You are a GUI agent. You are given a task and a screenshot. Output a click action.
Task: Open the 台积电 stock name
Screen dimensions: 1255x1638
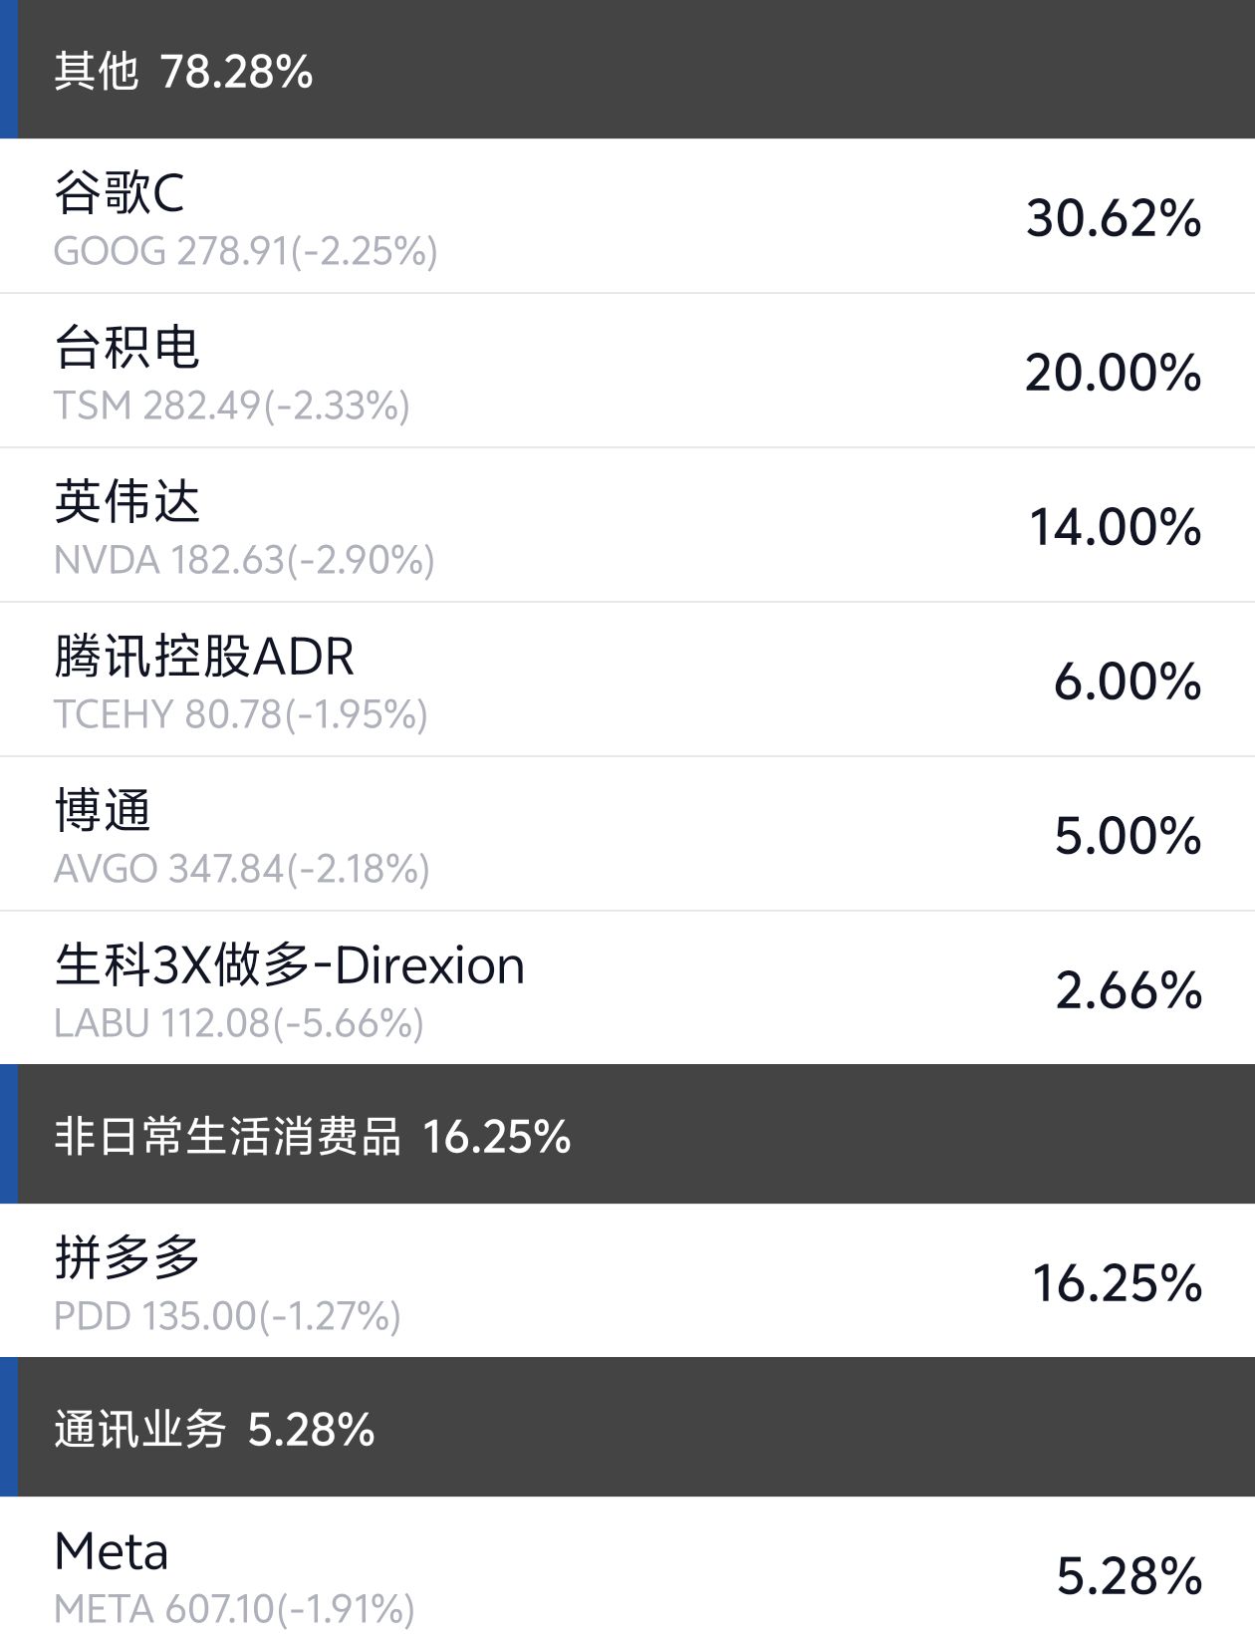pos(127,347)
